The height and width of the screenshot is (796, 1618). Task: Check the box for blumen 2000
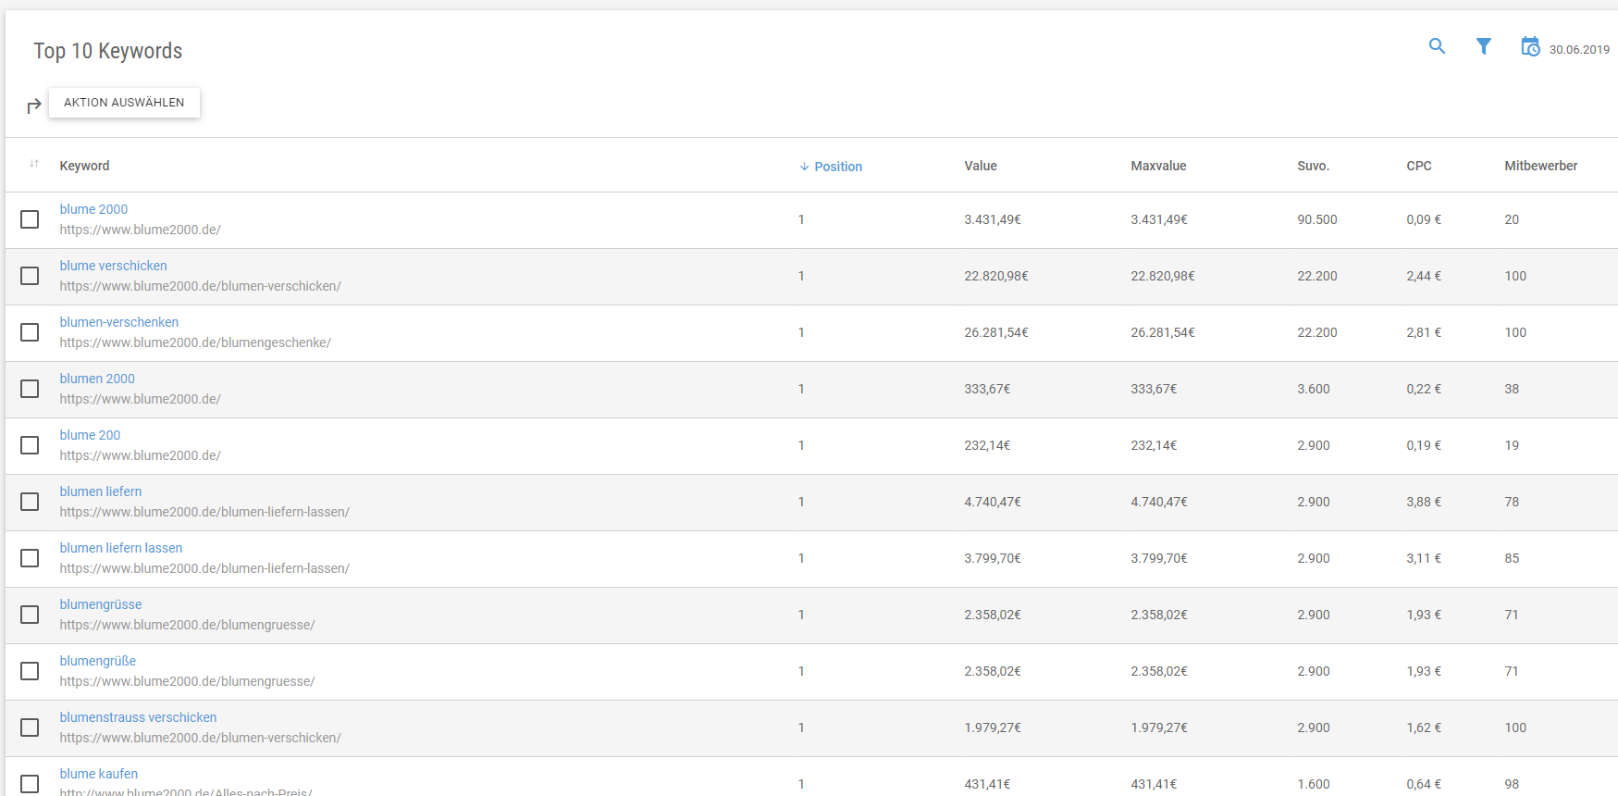[x=30, y=389]
